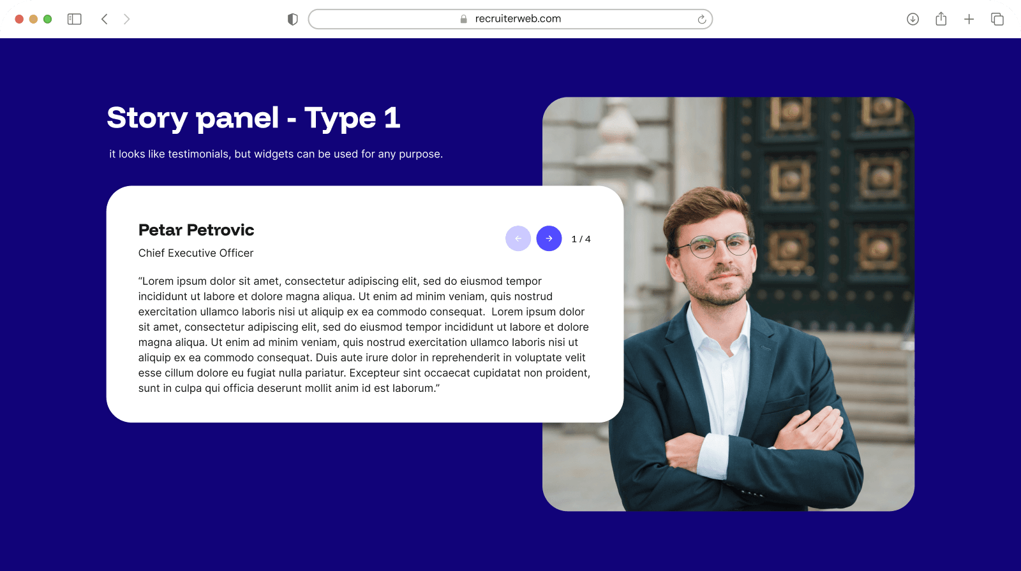Click the previous testimonial arrow button
This screenshot has height=571, width=1021.
tap(518, 238)
